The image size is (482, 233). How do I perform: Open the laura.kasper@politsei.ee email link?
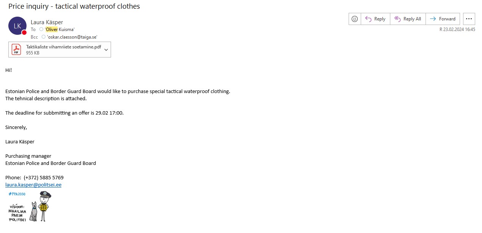click(33, 185)
